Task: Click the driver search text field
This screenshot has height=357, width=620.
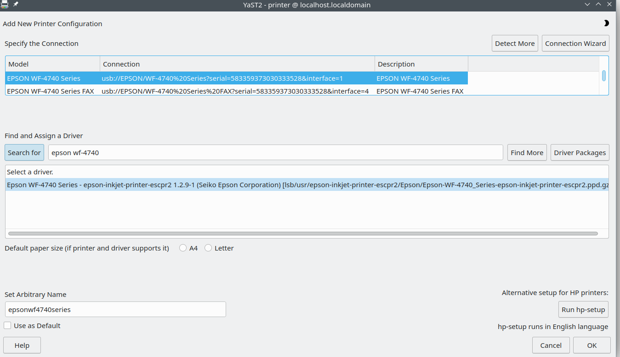Action: (275, 153)
